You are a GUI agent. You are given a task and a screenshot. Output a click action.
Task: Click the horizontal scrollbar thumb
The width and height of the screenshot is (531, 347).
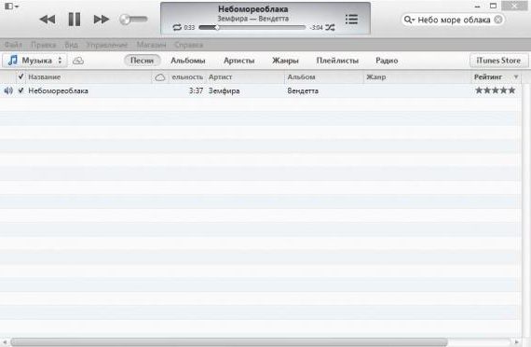point(229,342)
